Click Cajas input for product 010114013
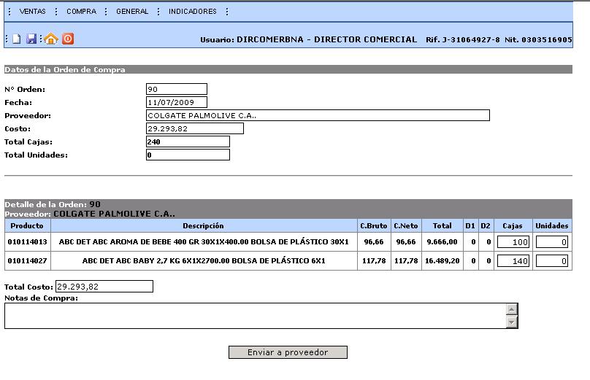 (x=513, y=242)
